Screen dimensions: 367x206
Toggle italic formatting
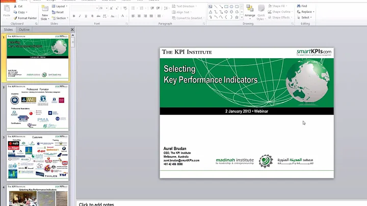(x=80, y=16)
